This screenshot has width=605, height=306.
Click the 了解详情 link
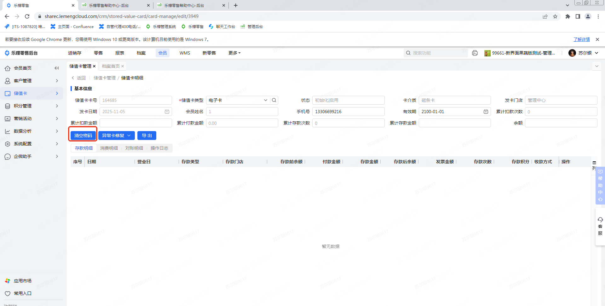(x=582, y=39)
